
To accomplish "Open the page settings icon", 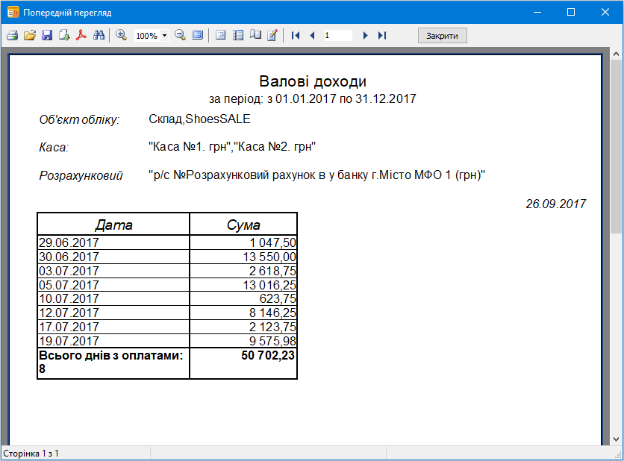I will point(255,35).
